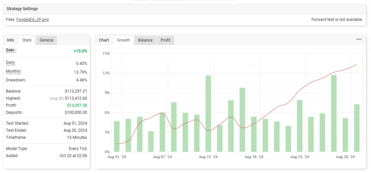Image resolution: width=371 pixels, height=173 pixels.
Task: Open the FundedEA_VF.png file link
Action: [32, 19]
